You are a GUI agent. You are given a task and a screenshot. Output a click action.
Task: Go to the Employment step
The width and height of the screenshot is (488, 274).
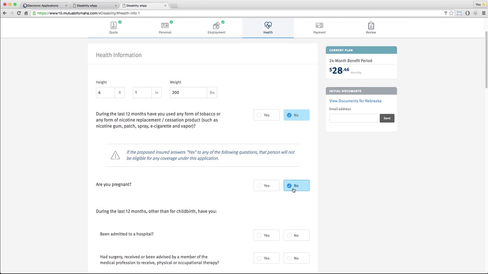[217, 28]
